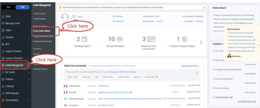Switch the toggle to Sell mode

pos(22,7)
